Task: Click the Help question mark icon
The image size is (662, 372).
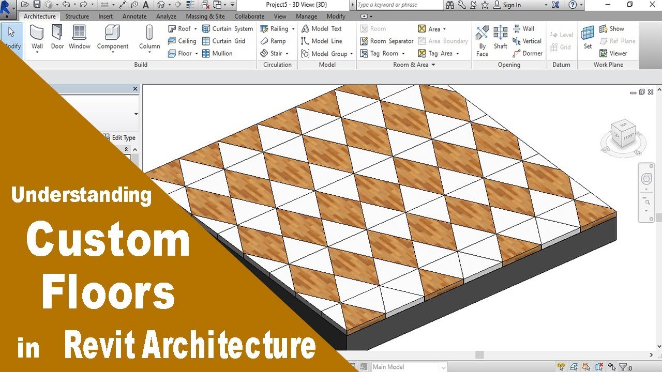Action: [573, 5]
